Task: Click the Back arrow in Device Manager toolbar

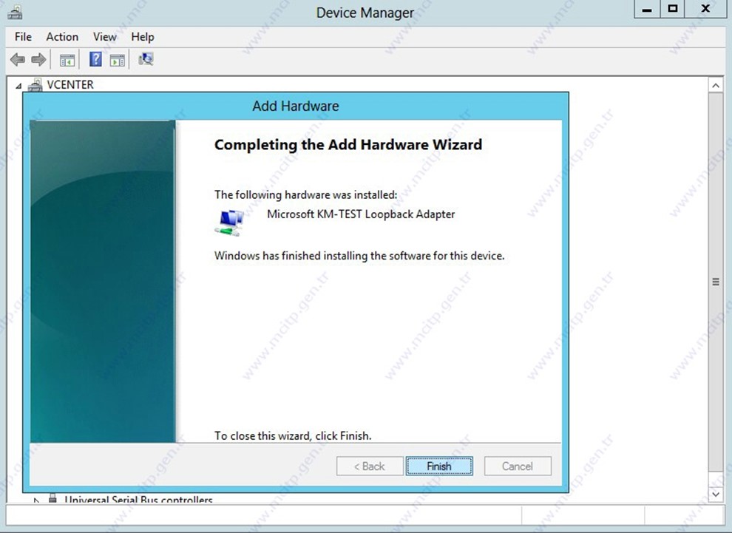Action: 18,59
